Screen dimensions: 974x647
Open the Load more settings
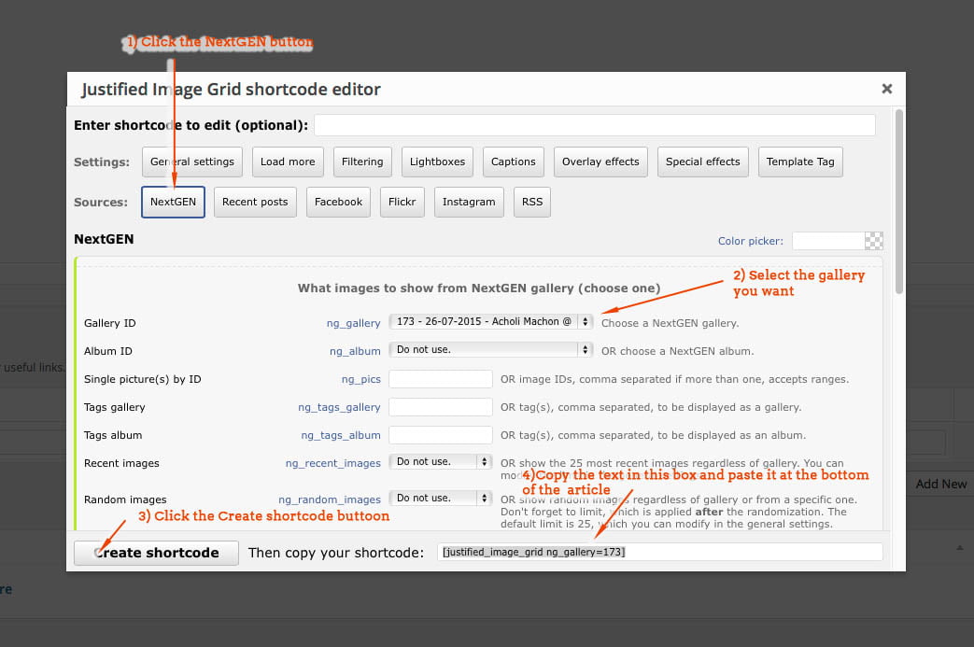click(288, 162)
